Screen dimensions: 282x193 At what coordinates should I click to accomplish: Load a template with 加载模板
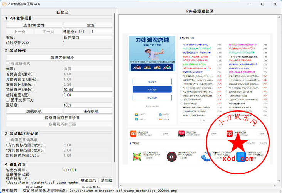(34, 111)
